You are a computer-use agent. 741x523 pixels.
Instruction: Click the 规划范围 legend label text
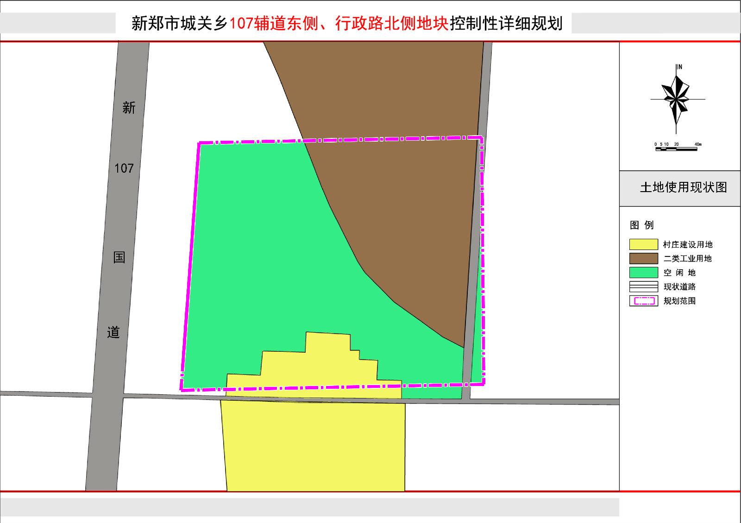pyautogui.click(x=679, y=301)
